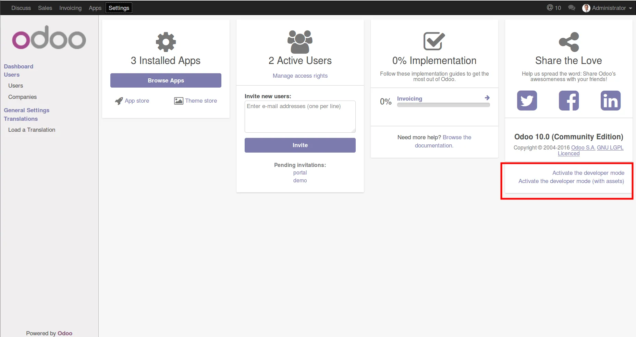
Task: Open the @ 10 mentions counter
Action: pyautogui.click(x=554, y=8)
